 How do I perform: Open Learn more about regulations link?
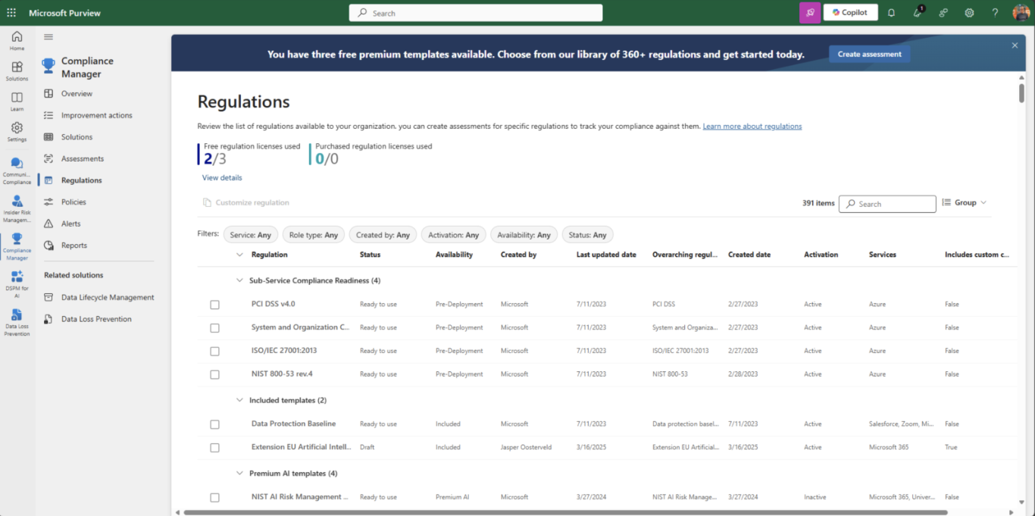752,127
